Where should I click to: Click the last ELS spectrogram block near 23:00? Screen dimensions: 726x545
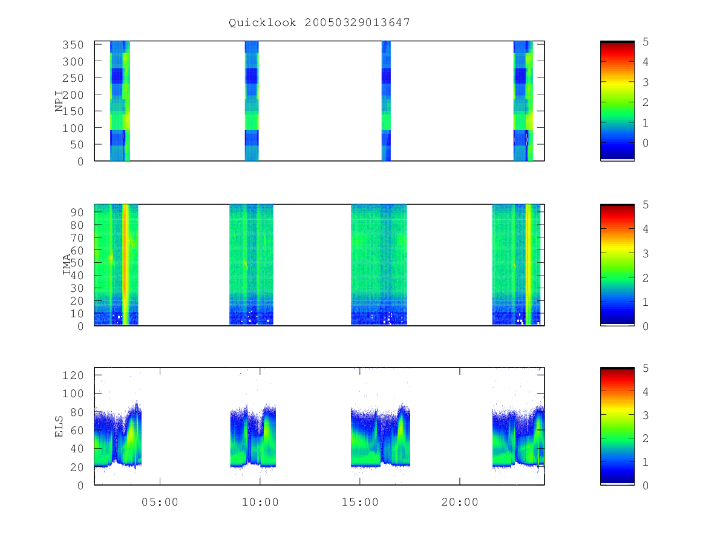pos(518,436)
